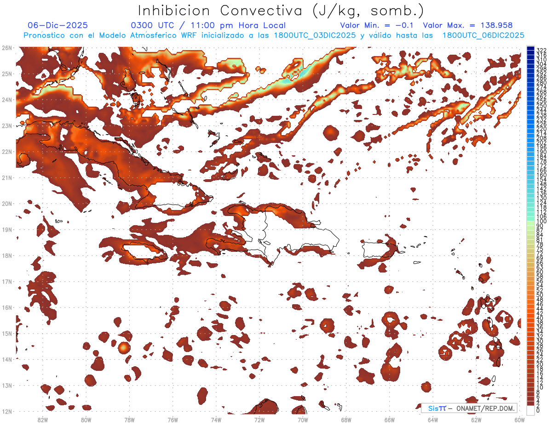Click the latitude axis label "20N"
Viewport: 552px width, 426px height.
[x=6, y=203]
